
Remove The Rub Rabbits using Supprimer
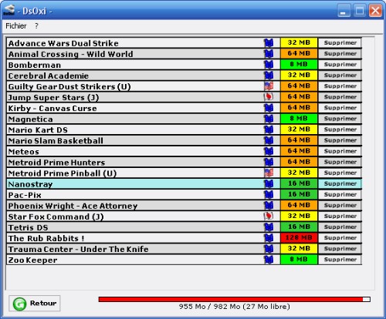point(340,238)
